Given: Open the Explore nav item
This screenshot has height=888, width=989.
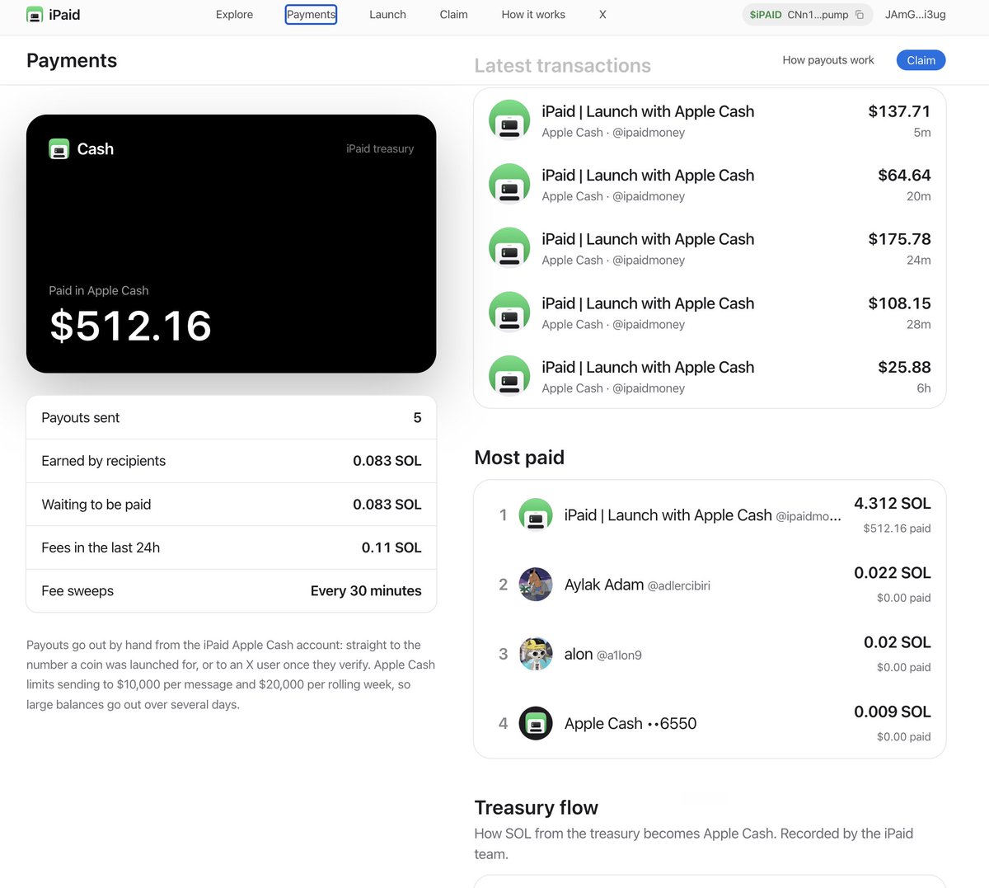Looking at the screenshot, I should pos(234,15).
